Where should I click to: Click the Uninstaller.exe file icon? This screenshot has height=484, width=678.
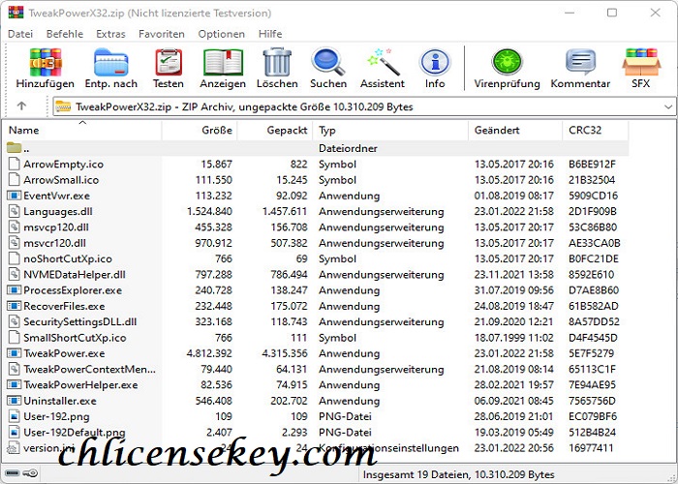pos(14,401)
